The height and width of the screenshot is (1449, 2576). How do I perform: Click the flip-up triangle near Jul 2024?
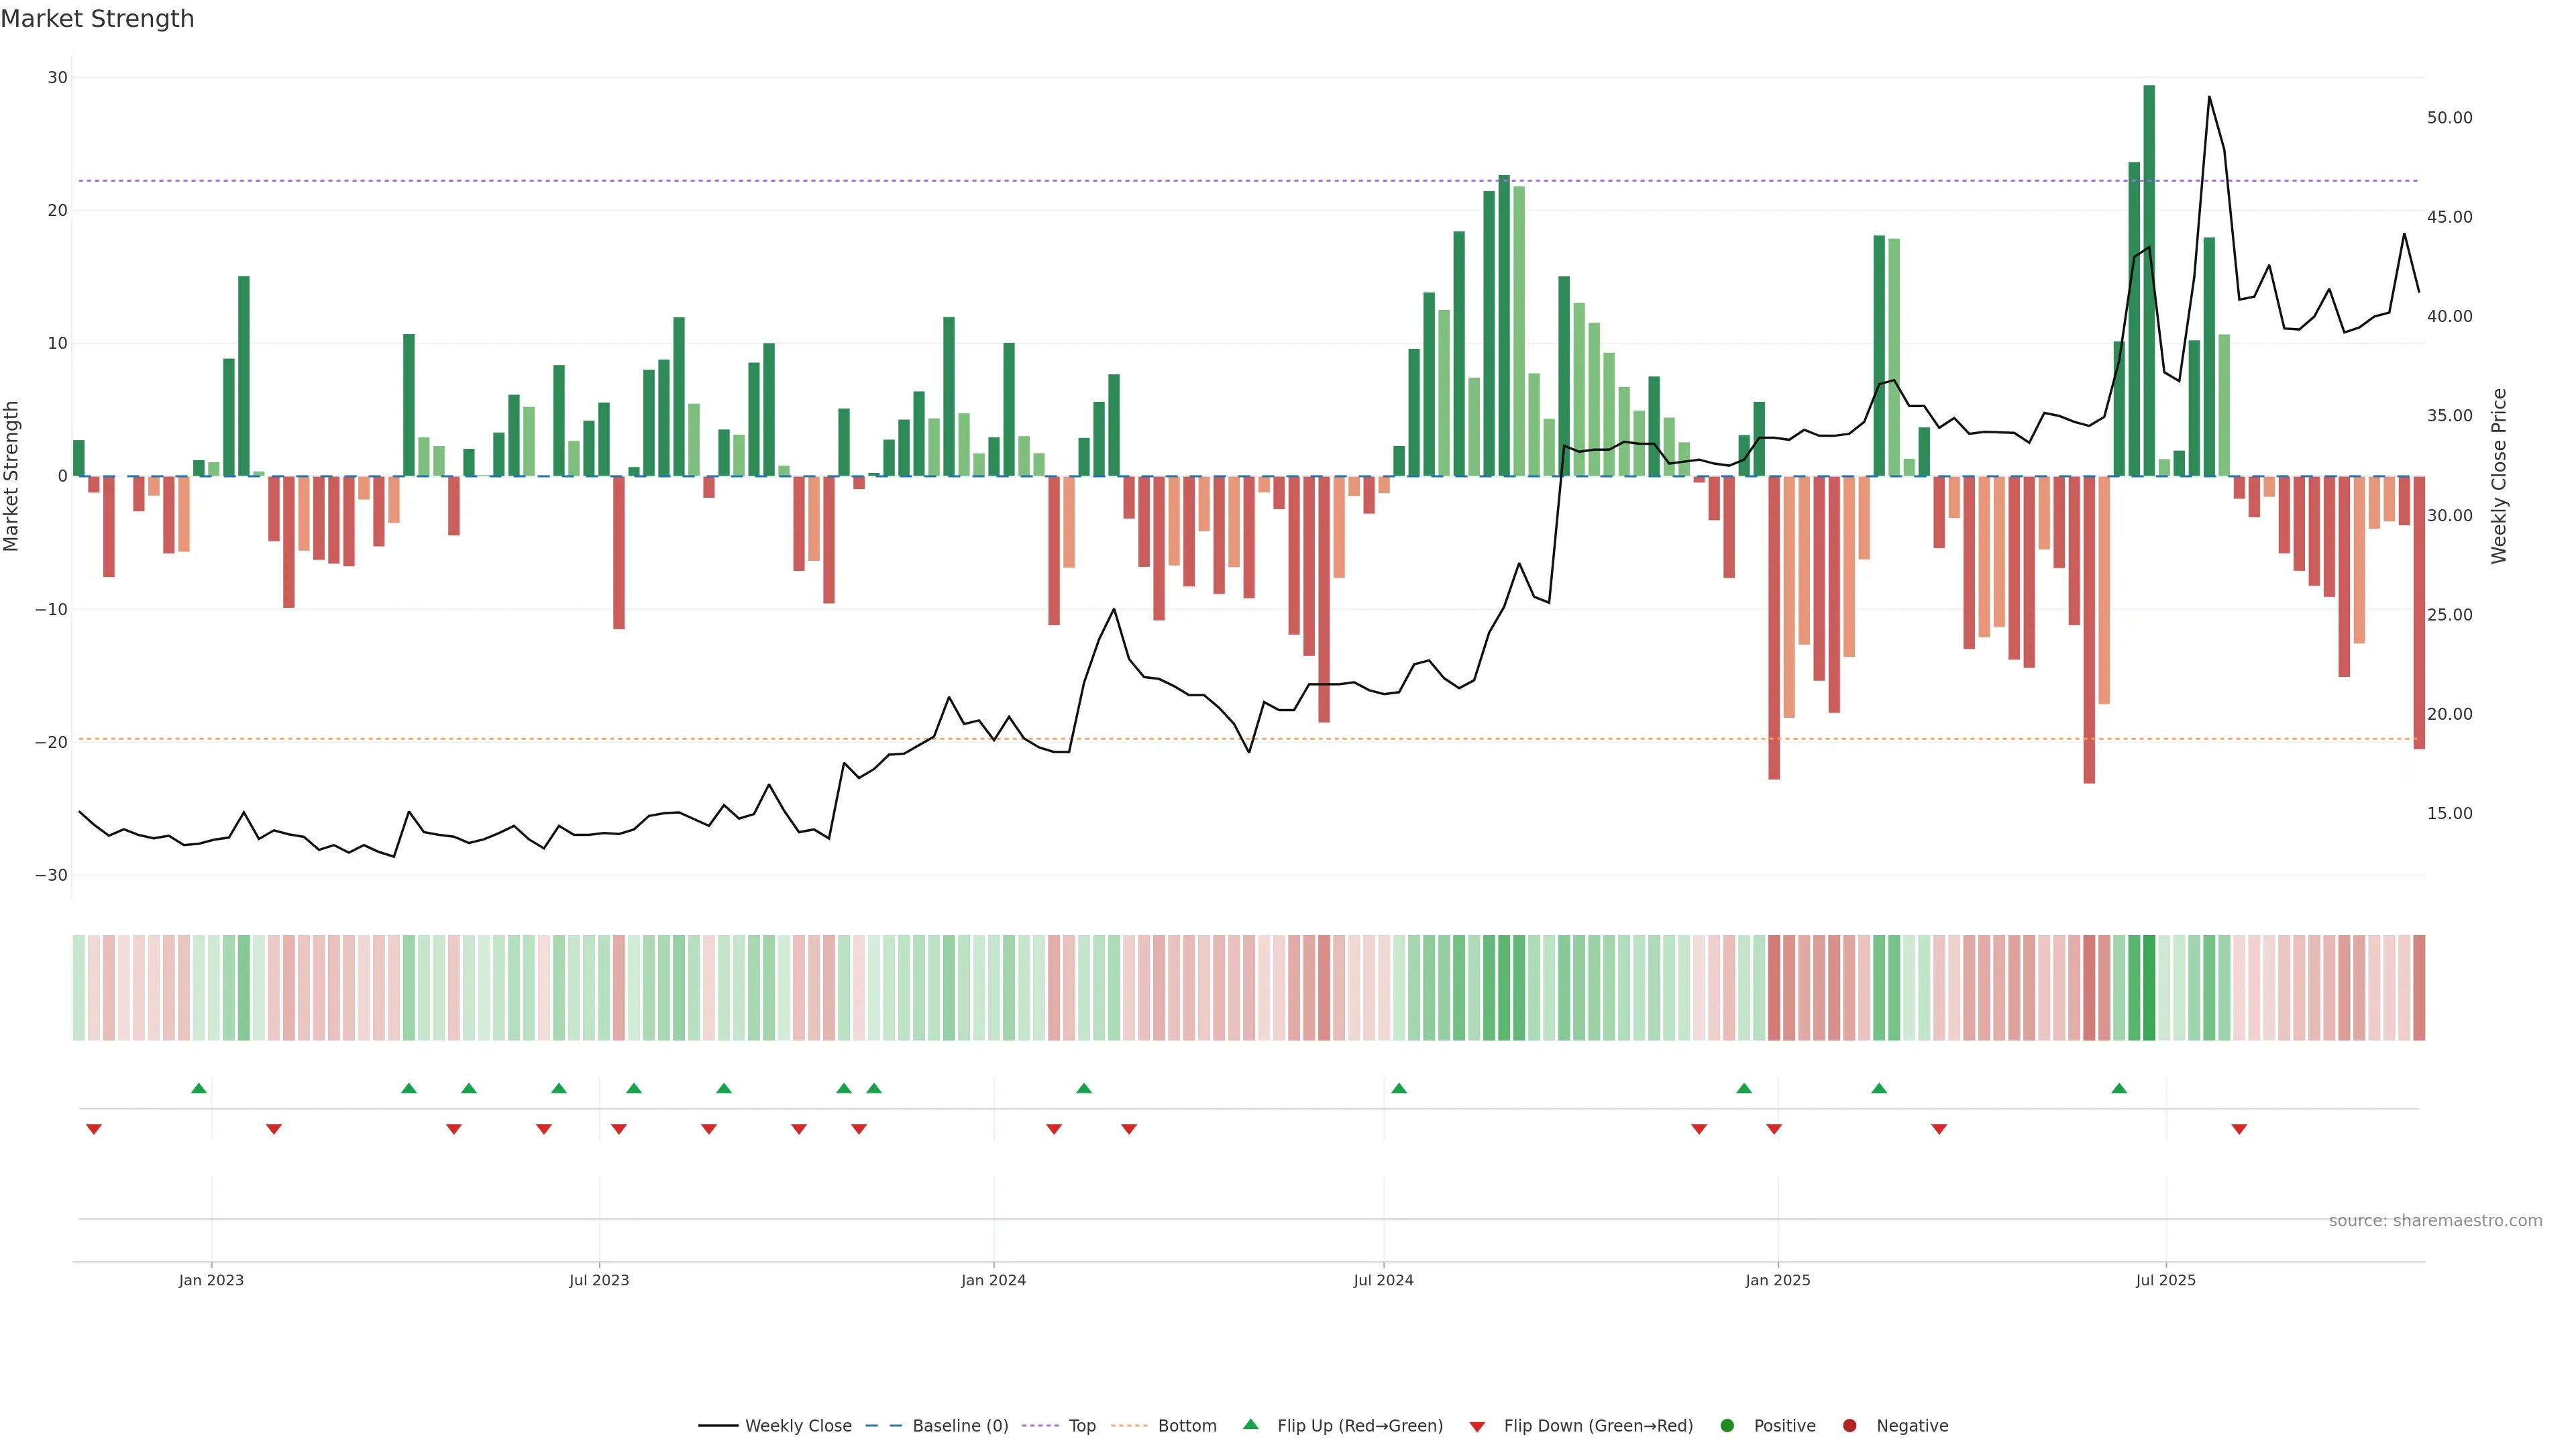click(x=1399, y=1088)
